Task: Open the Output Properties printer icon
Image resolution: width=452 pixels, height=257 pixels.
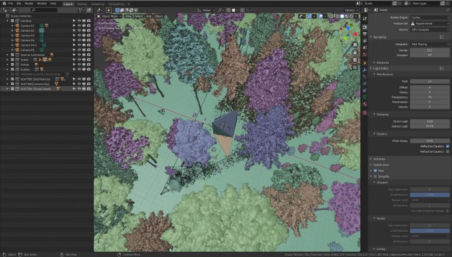Action: tap(365, 34)
